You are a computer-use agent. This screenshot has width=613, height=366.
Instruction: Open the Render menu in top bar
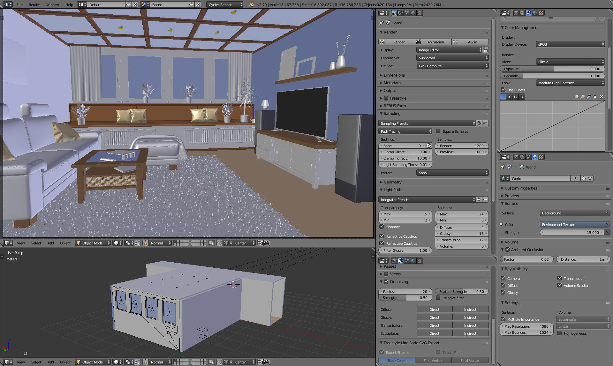(34, 5)
